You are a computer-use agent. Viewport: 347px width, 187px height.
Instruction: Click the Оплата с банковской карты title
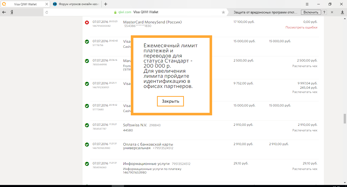148,146
